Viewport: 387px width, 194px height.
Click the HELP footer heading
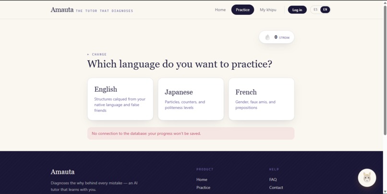[274, 170]
